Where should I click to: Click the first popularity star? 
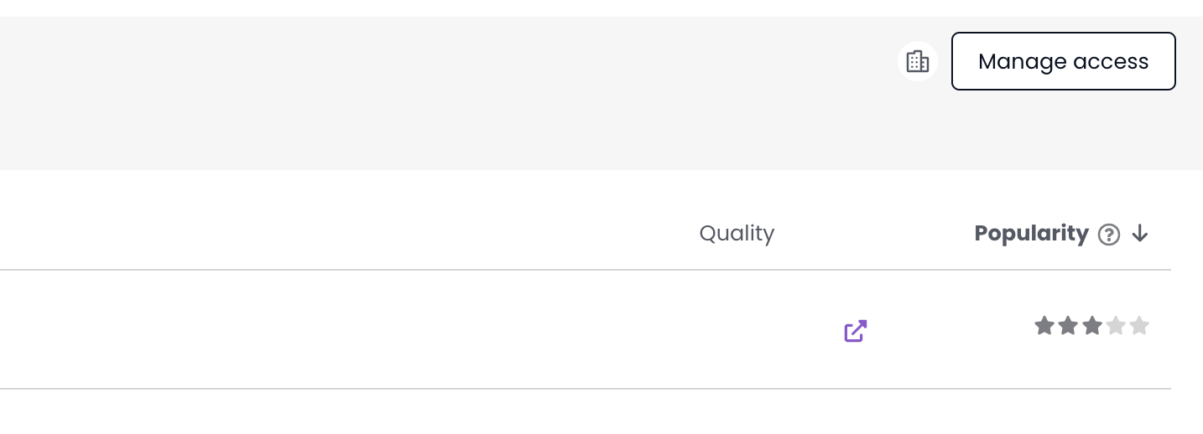pos(1044,326)
